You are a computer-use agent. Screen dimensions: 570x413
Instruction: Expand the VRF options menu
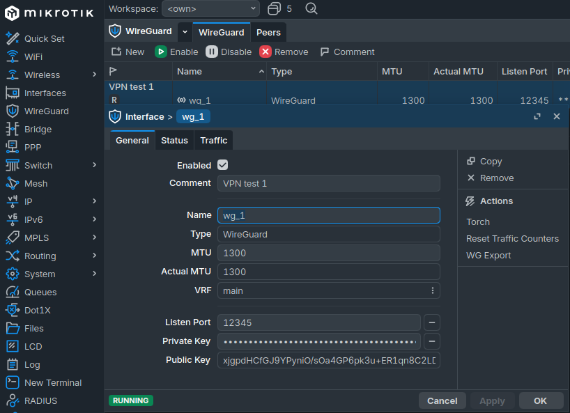(432, 290)
